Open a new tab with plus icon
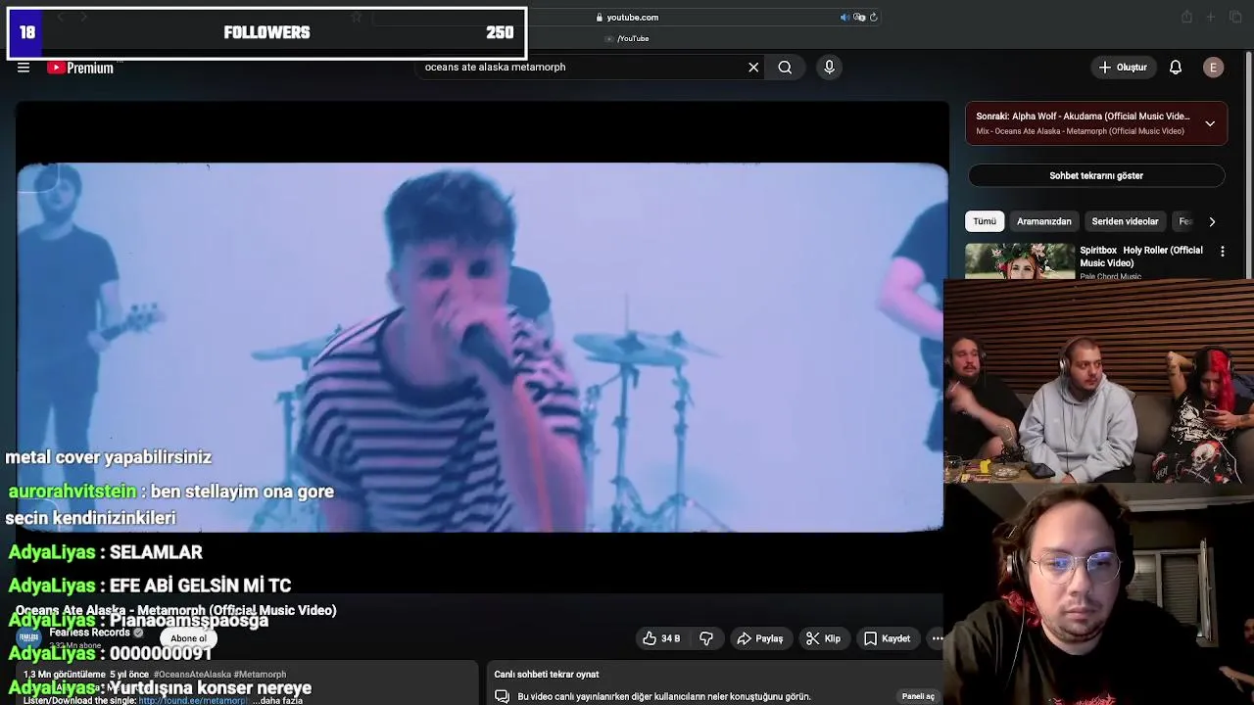Screen dimensions: 1254x705 pos(1210,17)
